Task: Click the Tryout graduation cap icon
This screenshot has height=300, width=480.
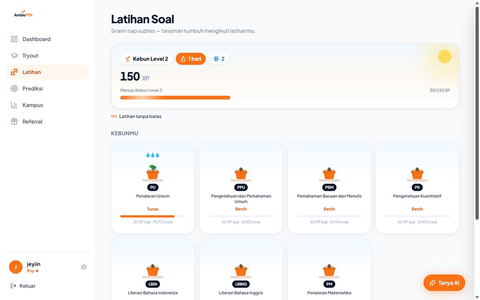Action: point(14,56)
